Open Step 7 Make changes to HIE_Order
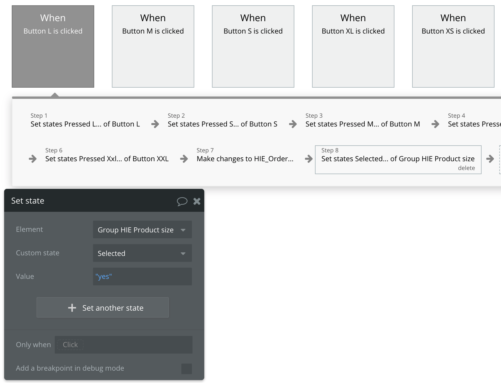Viewport: 501px width, 383px height. [x=245, y=159]
